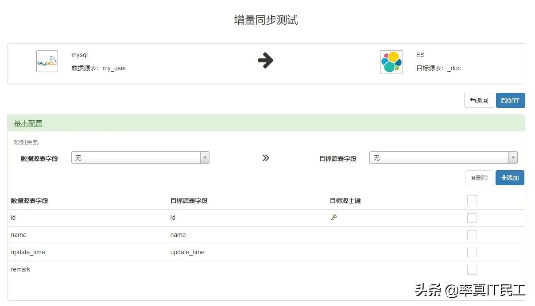Click the plus icon on the 添加 button
535x306 pixels.
[503, 178]
